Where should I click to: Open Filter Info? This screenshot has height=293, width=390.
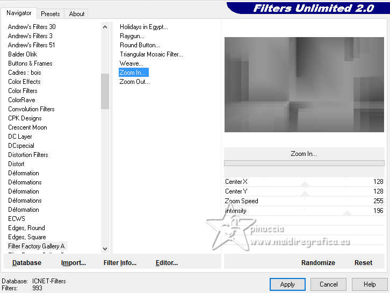tap(120, 263)
